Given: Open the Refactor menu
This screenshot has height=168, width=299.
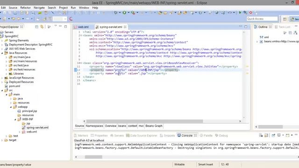Looking at the screenshot, I should click(x=25, y=7).
